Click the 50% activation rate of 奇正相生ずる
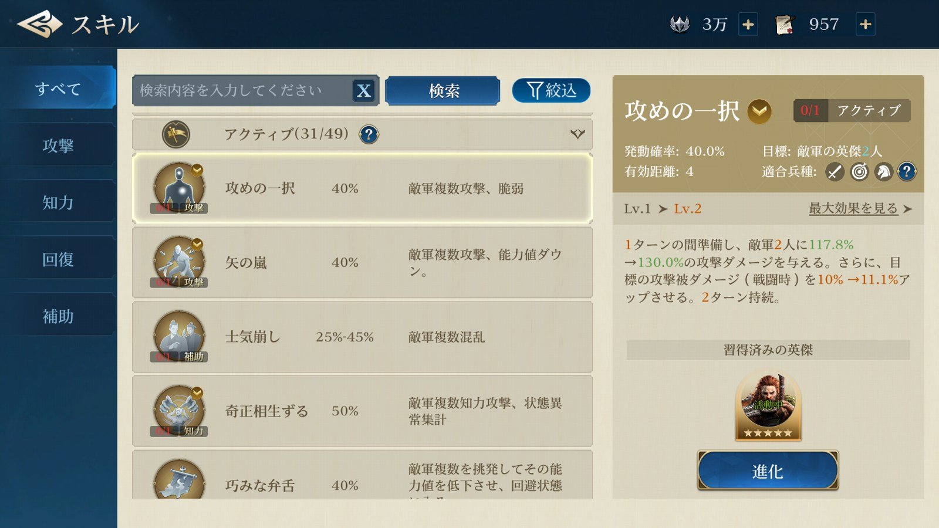Viewport: 939px width, 528px height. point(344,411)
